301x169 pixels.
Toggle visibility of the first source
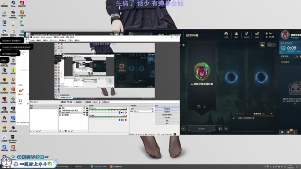click(84, 108)
